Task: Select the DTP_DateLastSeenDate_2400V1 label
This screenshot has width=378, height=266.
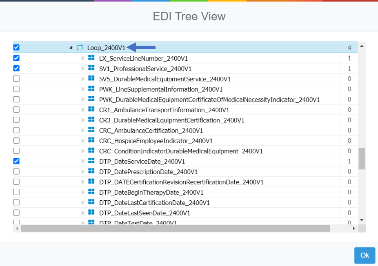Action: coord(145,213)
